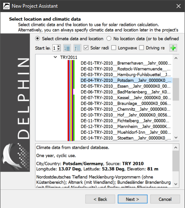
Task: Enable the Longwave checkbox
Action: pyautogui.click(x=114, y=48)
